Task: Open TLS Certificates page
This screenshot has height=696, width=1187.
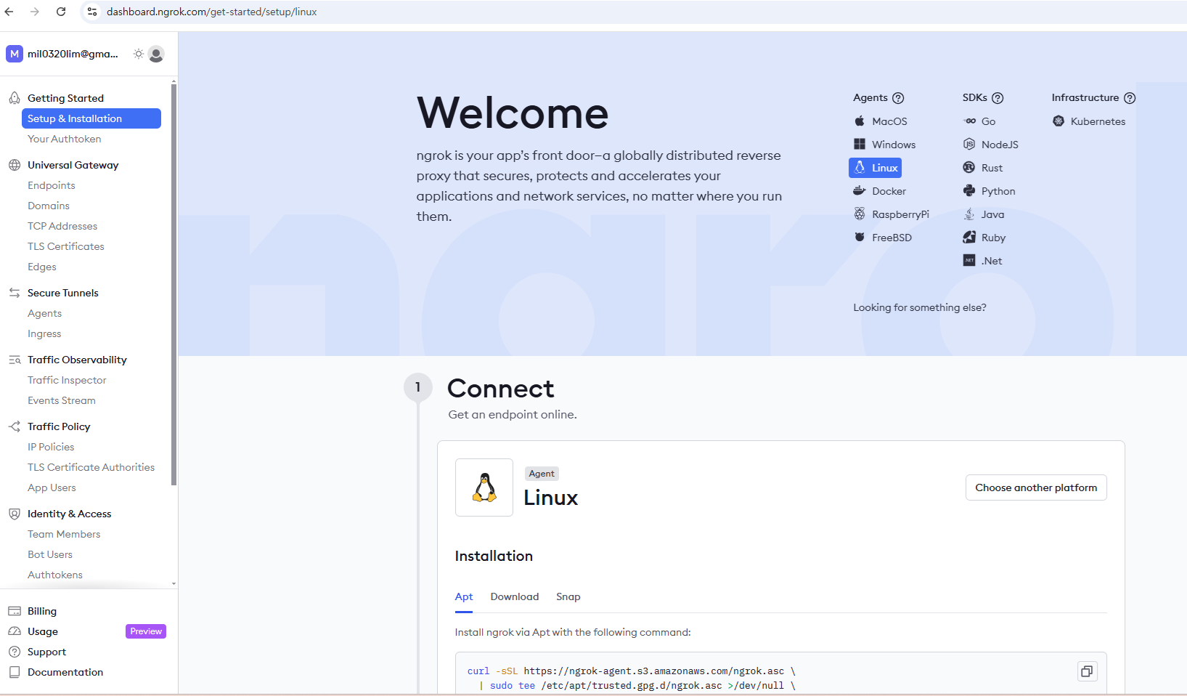Action: coord(66,246)
